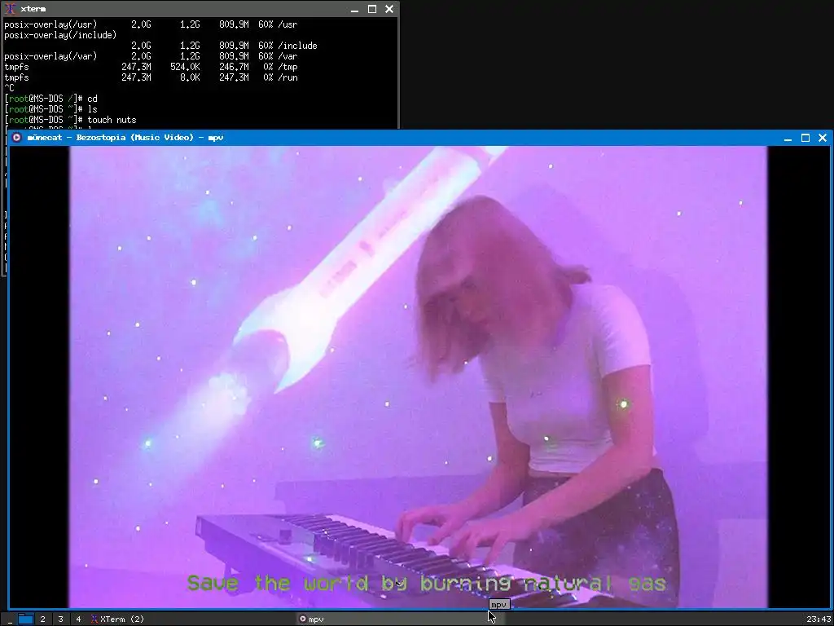Click the posix-overlay(/var) row in xterm

151,56
